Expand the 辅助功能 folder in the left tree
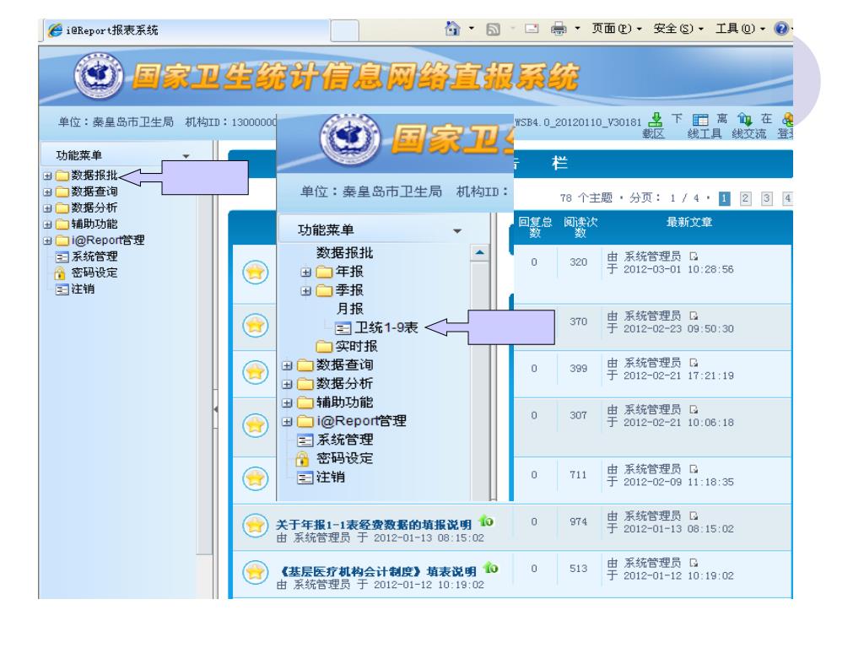This screenshot has width=864, height=648. (47, 224)
